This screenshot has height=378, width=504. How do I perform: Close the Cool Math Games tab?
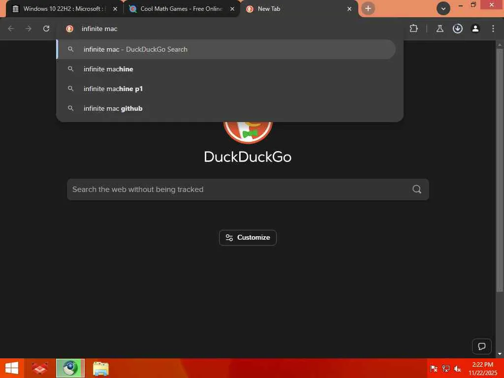(232, 9)
